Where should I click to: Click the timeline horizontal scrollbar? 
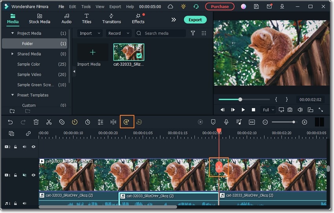click(x=108, y=207)
